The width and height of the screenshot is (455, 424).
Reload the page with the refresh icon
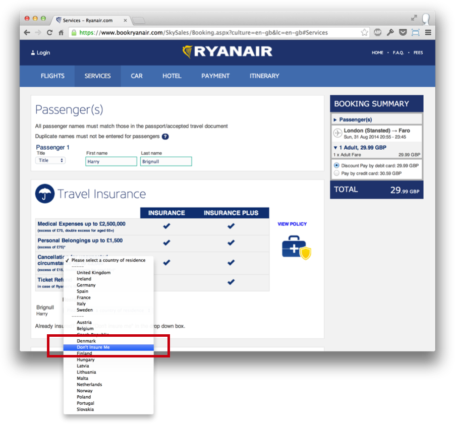[x=49, y=32]
